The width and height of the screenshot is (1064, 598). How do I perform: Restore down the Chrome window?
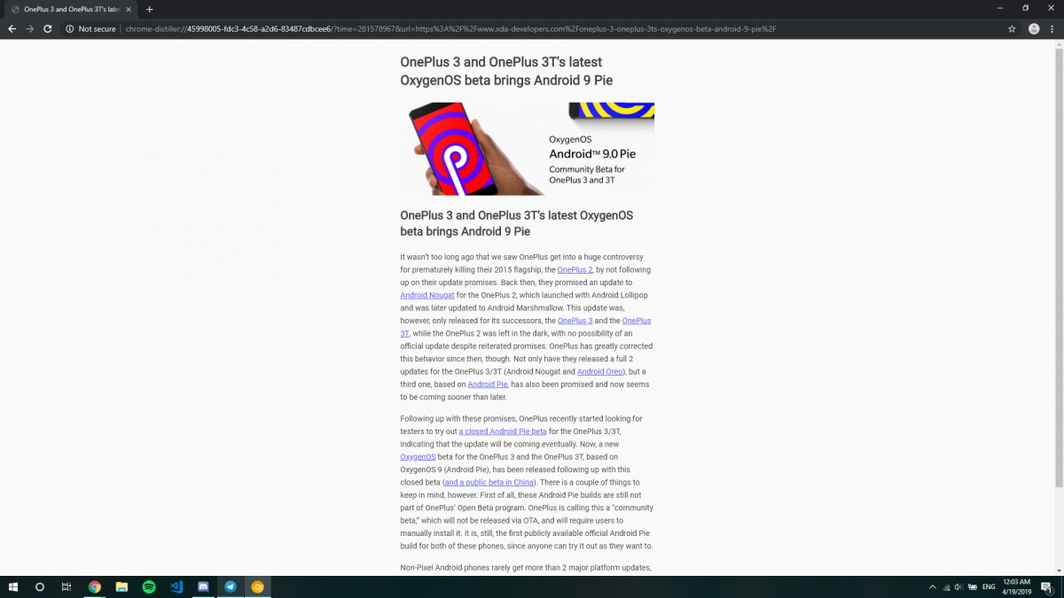tap(1025, 8)
